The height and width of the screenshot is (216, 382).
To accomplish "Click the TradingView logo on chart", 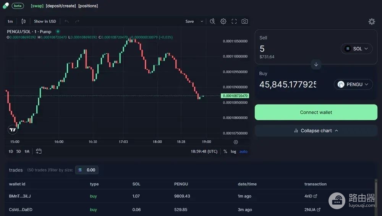I will click(x=13, y=130).
